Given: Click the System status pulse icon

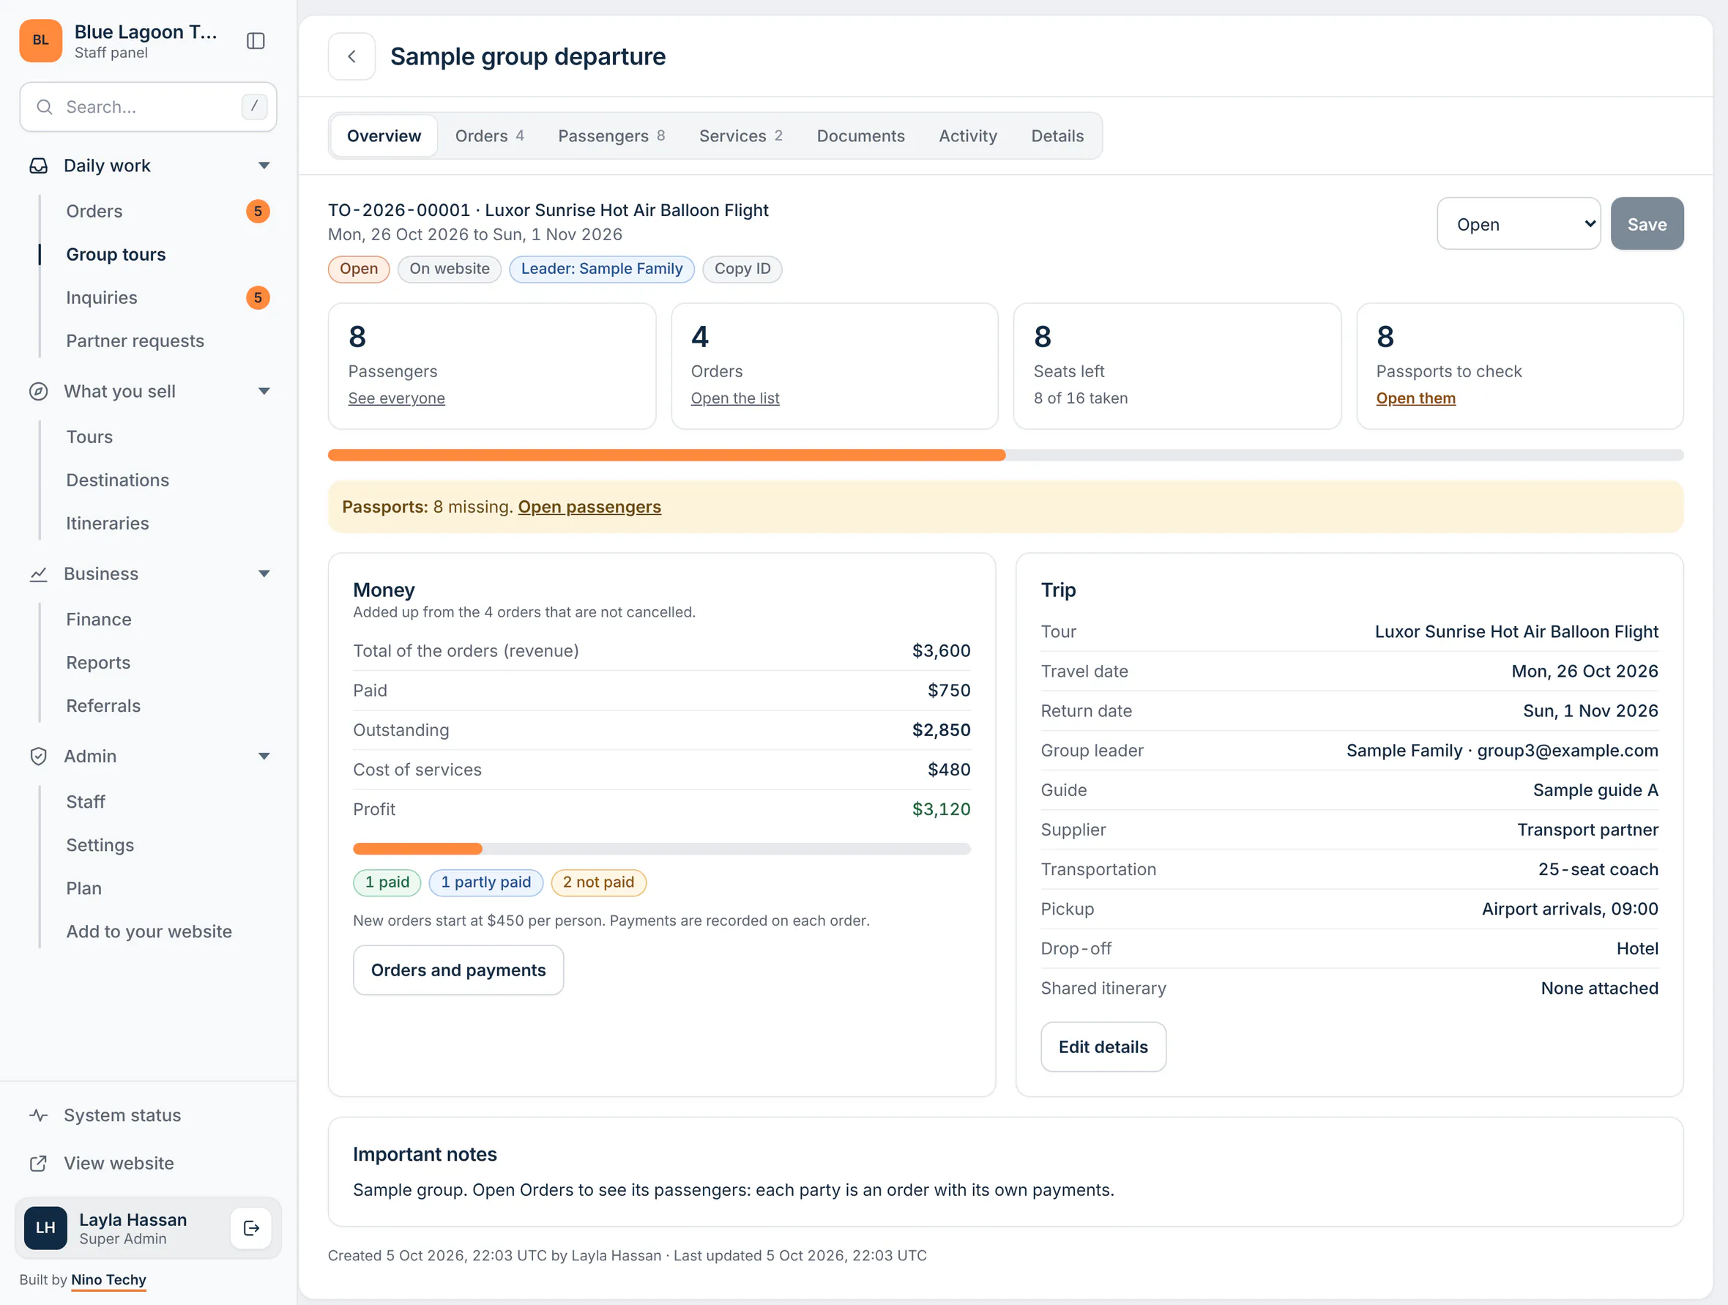Looking at the screenshot, I should pos(38,1115).
